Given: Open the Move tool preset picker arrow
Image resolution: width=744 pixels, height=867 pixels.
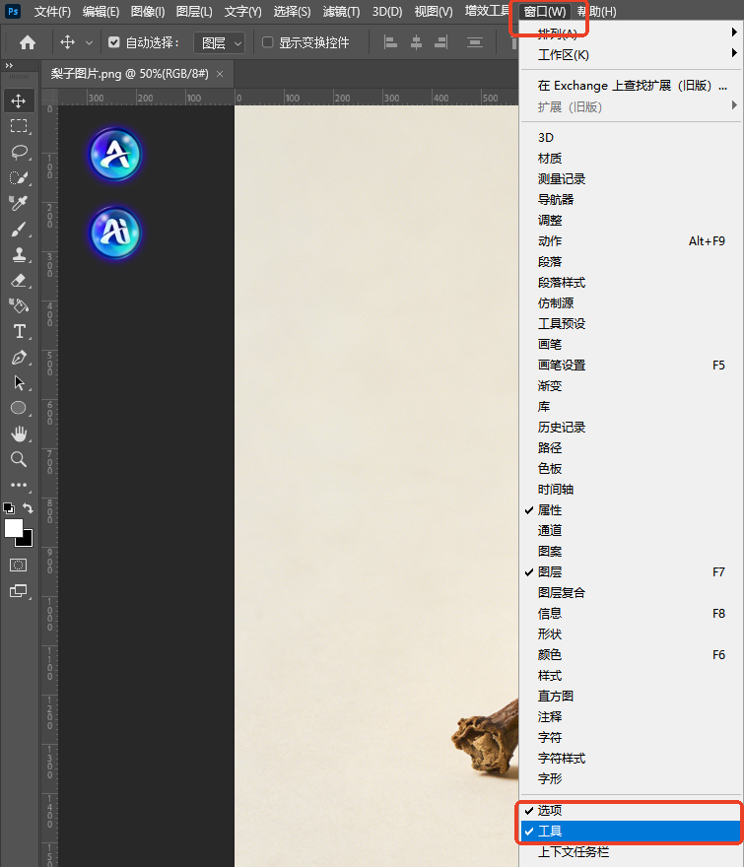Looking at the screenshot, I should pyautogui.click(x=89, y=42).
